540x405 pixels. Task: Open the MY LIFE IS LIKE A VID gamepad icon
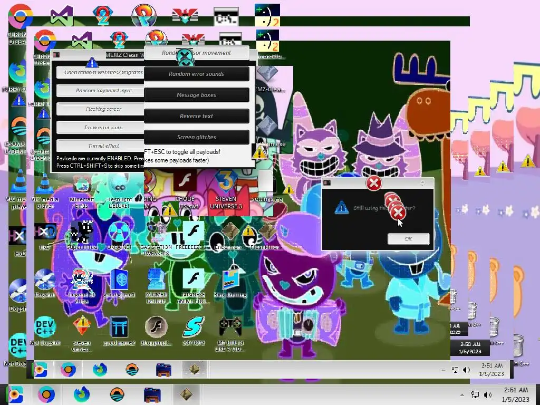tap(230, 334)
